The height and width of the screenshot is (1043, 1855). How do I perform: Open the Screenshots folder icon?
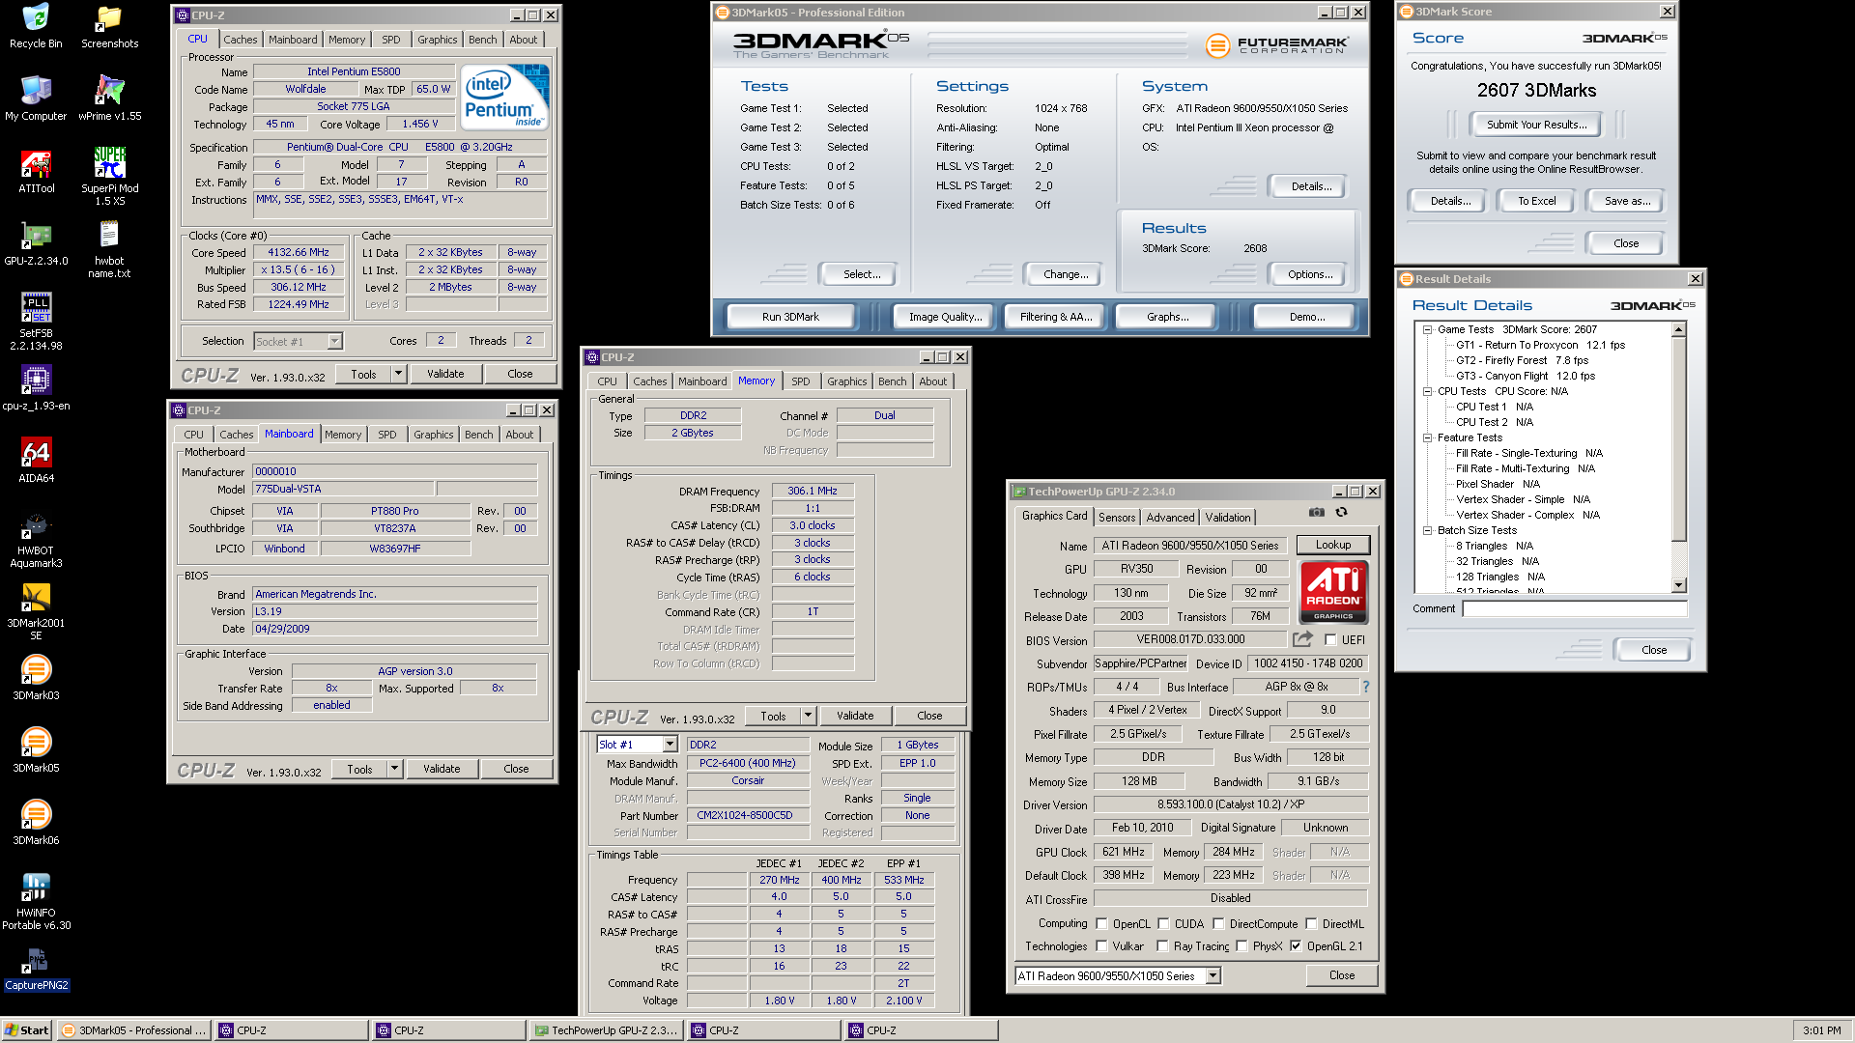[x=109, y=26]
